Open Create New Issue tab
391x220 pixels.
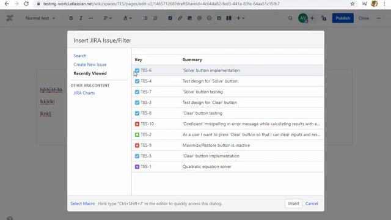tap(90, 64)
